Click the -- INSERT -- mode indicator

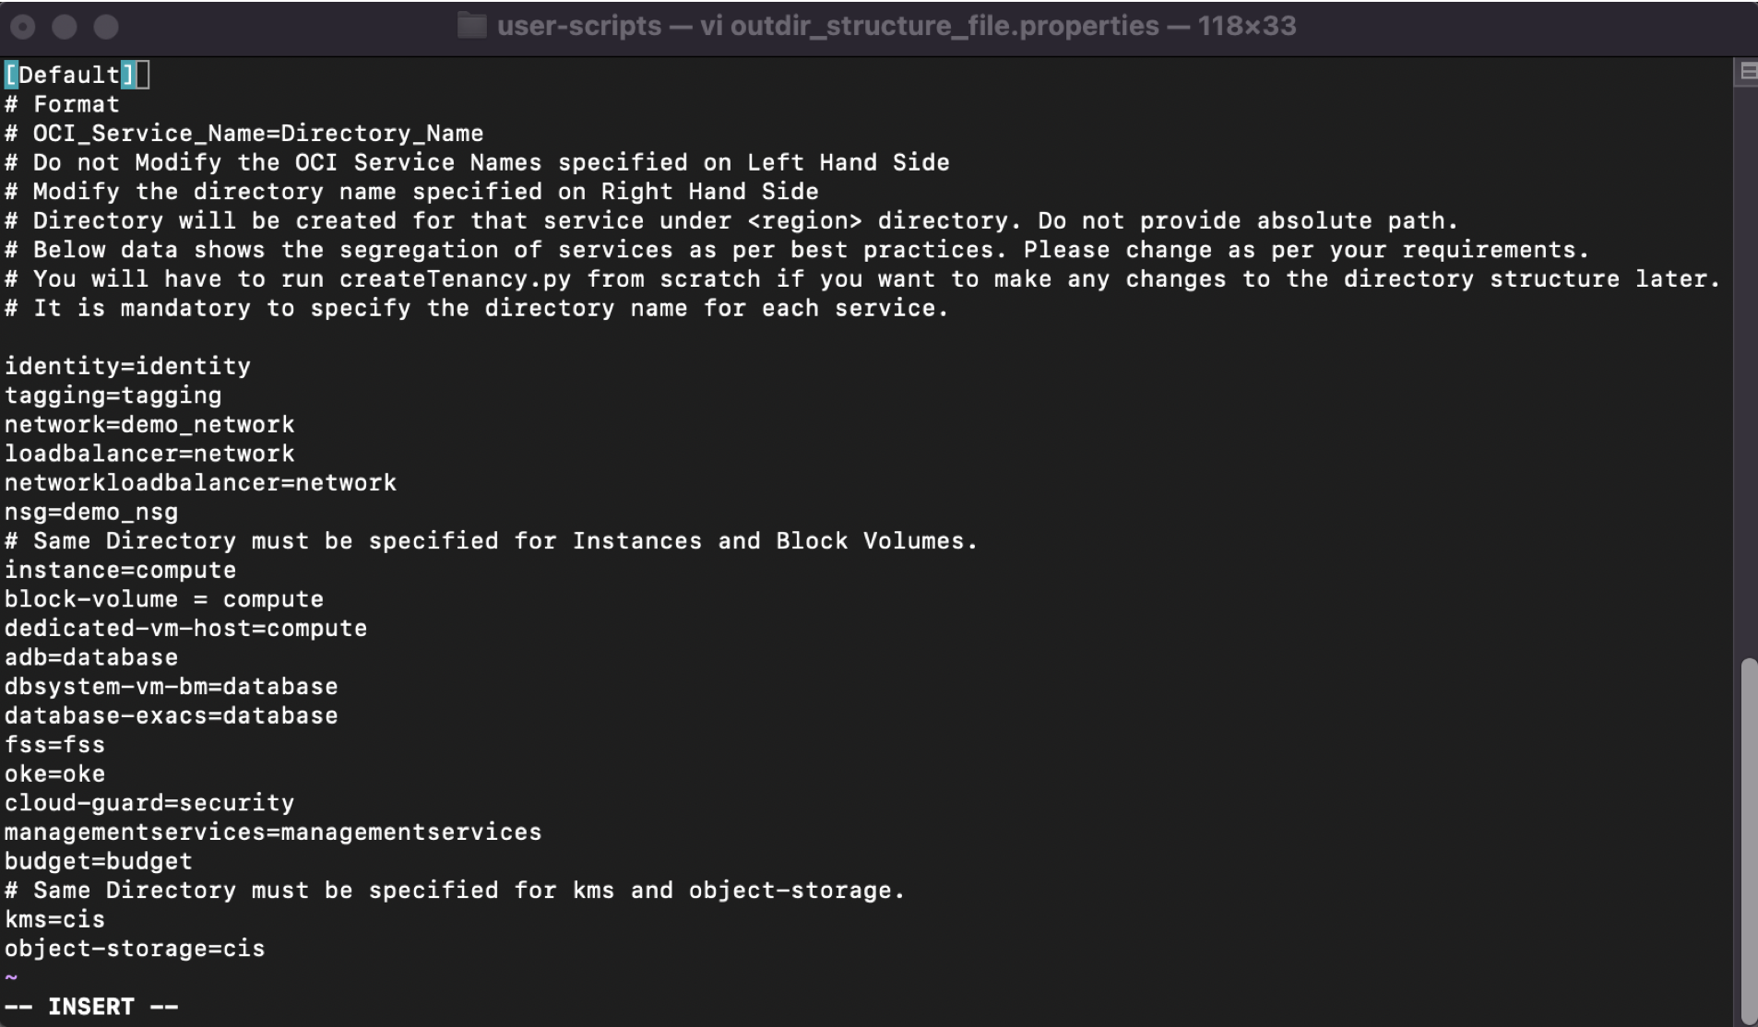(91, 1007)
